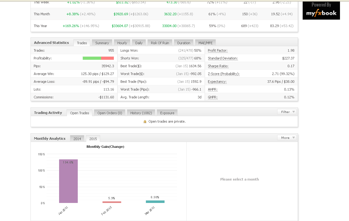Click the AHPR value 0.13%
Image resolution: width=349 pixels, height=221 pixels.
click(289, 90)
